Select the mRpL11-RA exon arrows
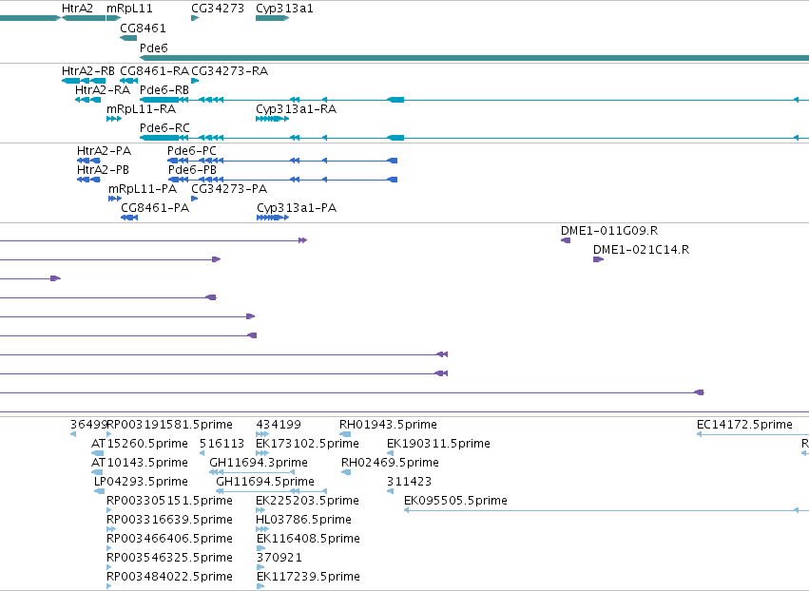The width and height of the screenshot is (809, 591). pyautogui.click(x=114, y=119)
